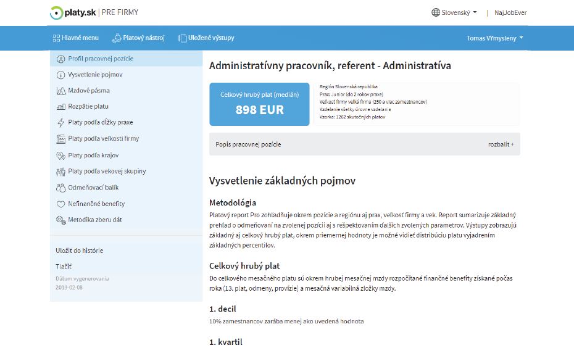Click the Metodika zberu dát gear icon

pyautogui.click(x=60, y=220)
